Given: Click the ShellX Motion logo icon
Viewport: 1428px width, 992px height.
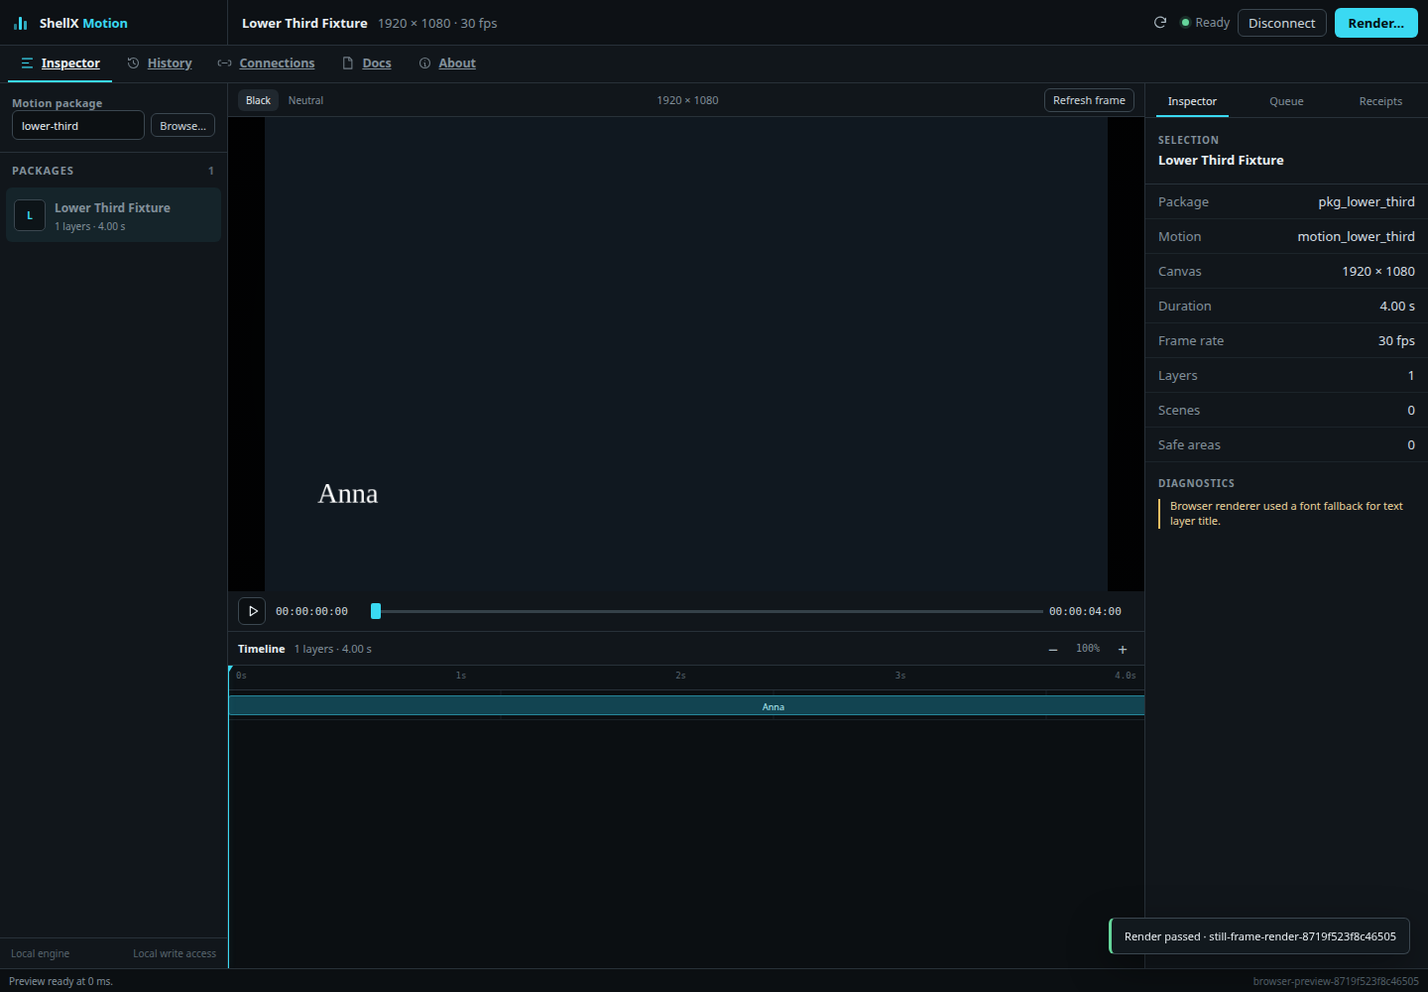Looking at the screenshot, I should point(21,23).
